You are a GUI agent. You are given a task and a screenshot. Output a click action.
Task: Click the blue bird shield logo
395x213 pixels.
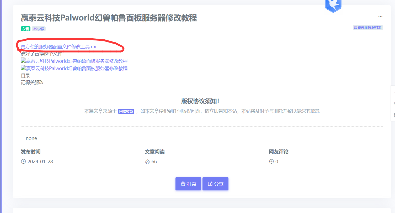tap(333, 5)
